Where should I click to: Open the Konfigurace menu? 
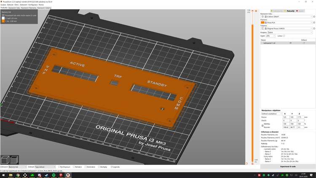click(33, 5)
